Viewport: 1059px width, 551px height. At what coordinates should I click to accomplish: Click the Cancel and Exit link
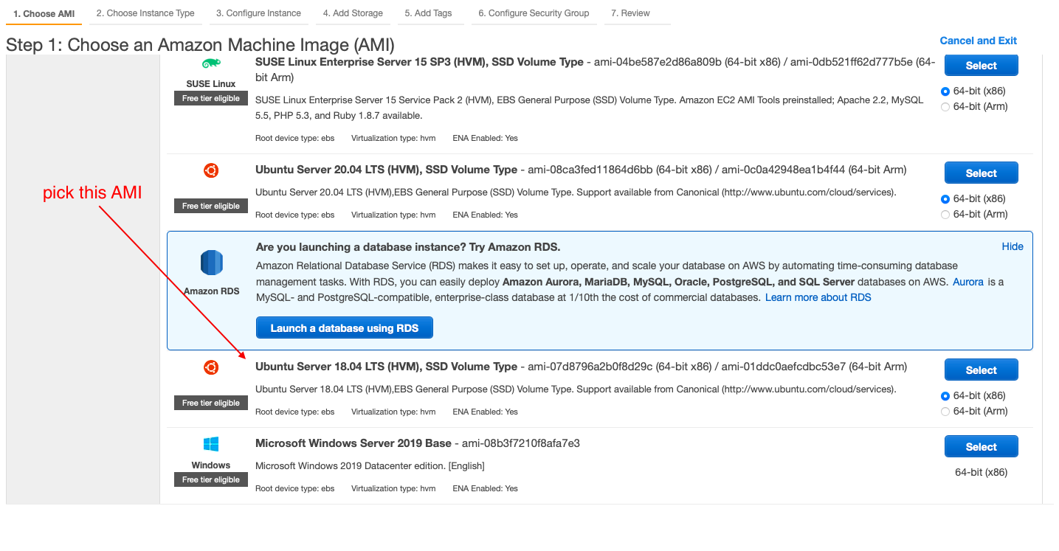[978, 41]
